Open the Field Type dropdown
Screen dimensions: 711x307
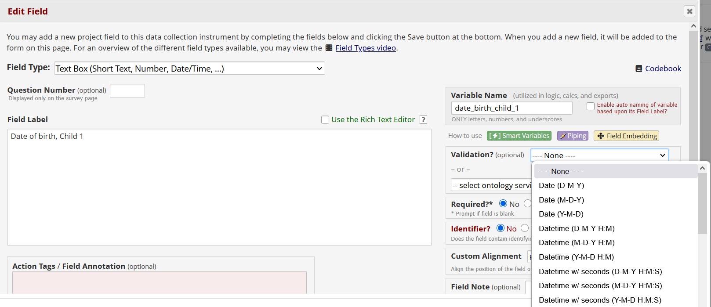point(189,69)
